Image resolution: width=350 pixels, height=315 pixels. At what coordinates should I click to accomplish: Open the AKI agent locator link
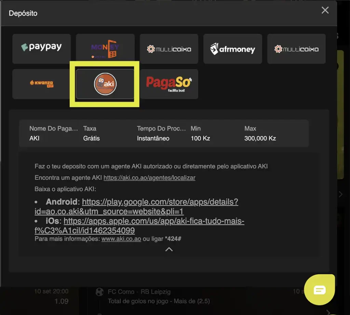[x=149, y=178]
